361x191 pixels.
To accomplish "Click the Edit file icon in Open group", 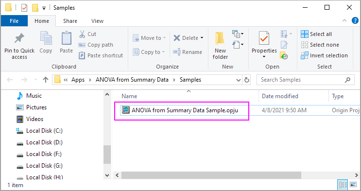I will click(284, 45).
